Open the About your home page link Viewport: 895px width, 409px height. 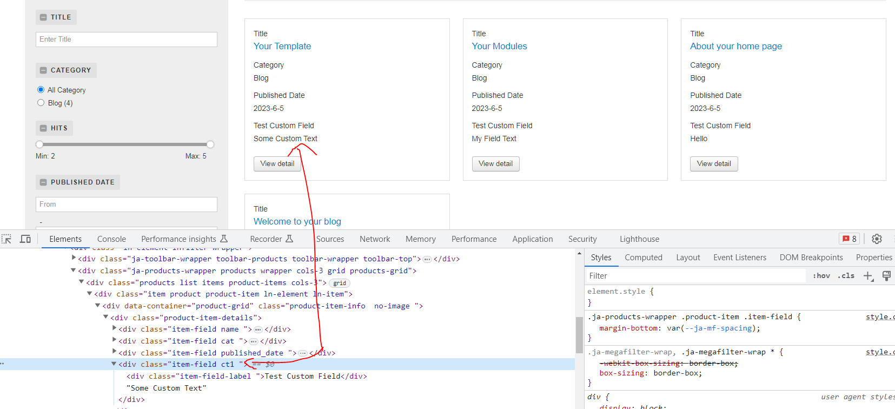tap(735, 47)
